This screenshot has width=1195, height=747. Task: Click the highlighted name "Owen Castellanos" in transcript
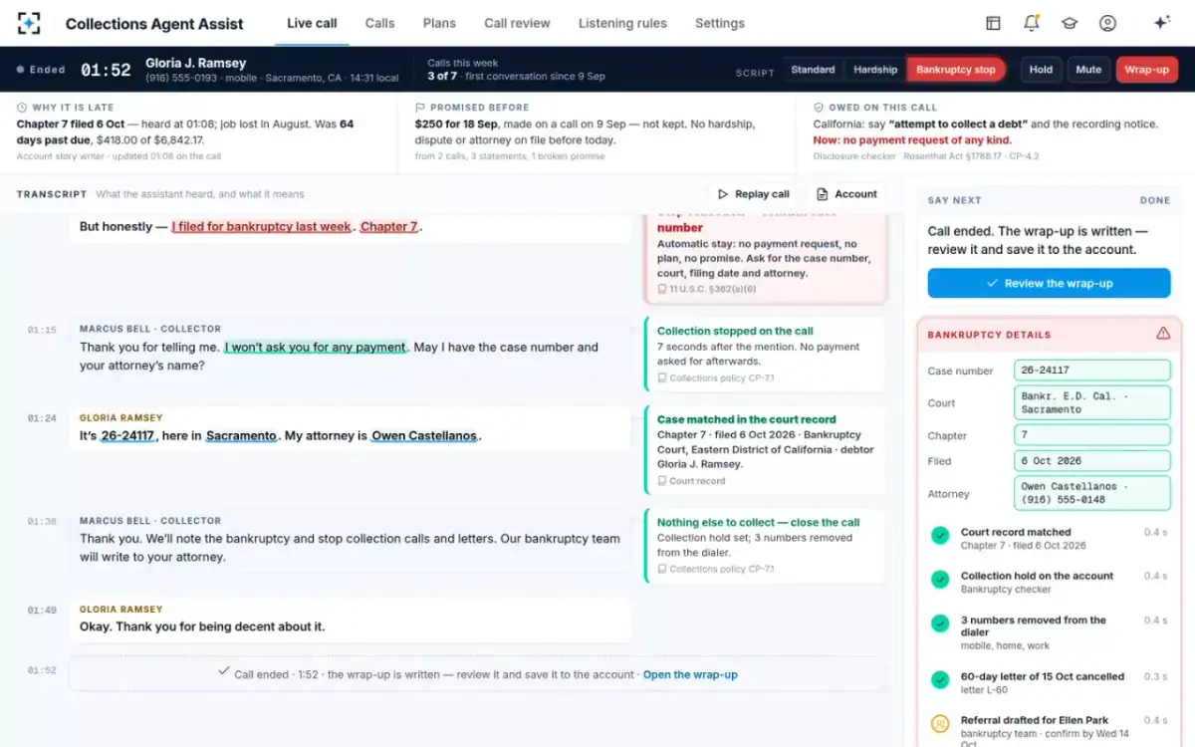click(424, 436)
